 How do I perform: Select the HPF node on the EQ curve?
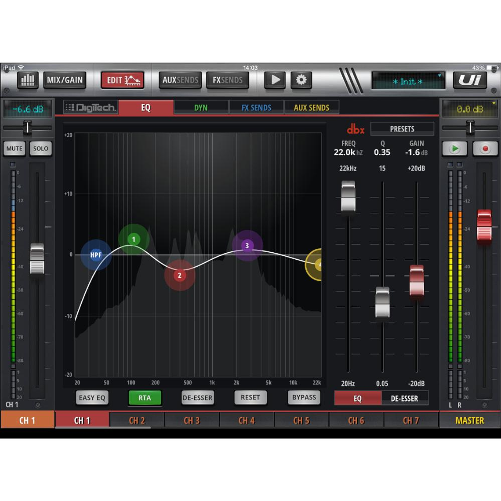click(96, 255)
